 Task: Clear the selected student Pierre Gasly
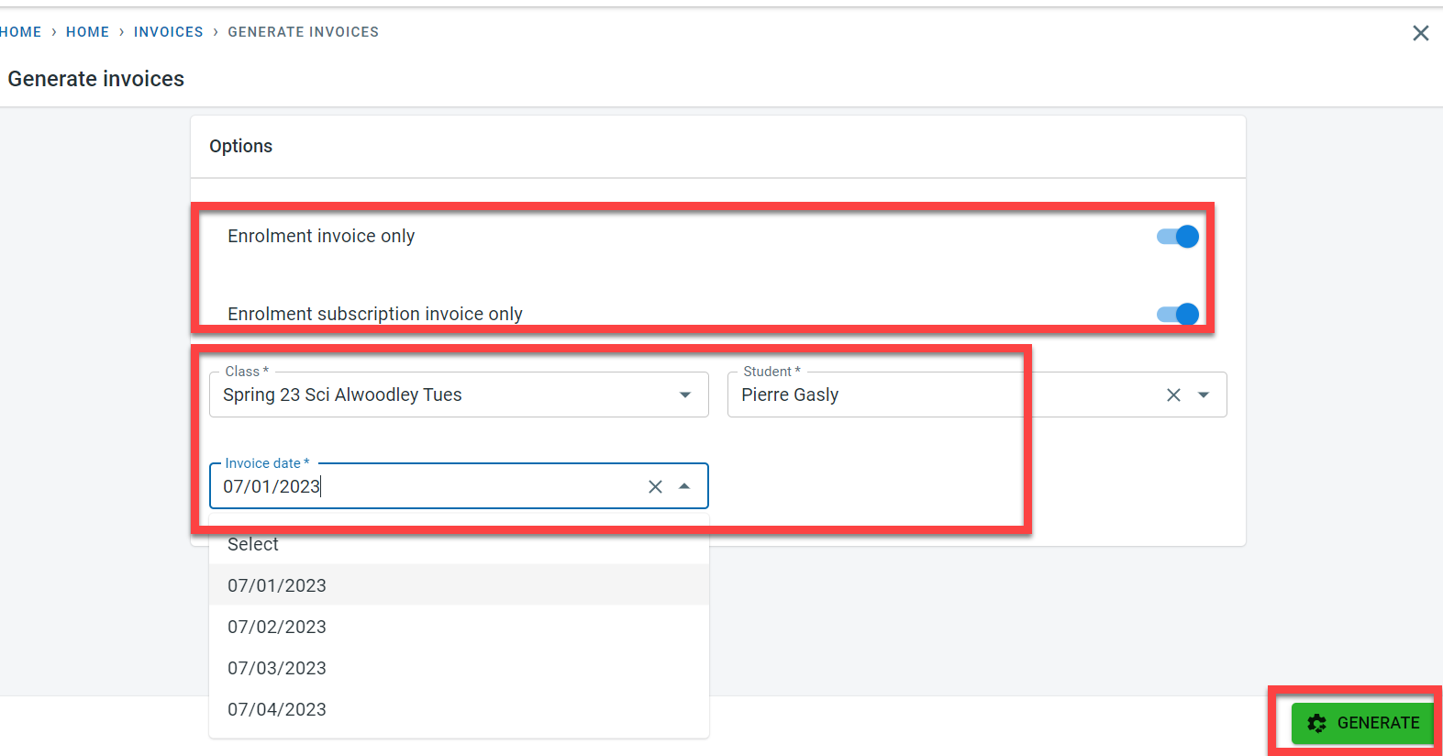1173,395
